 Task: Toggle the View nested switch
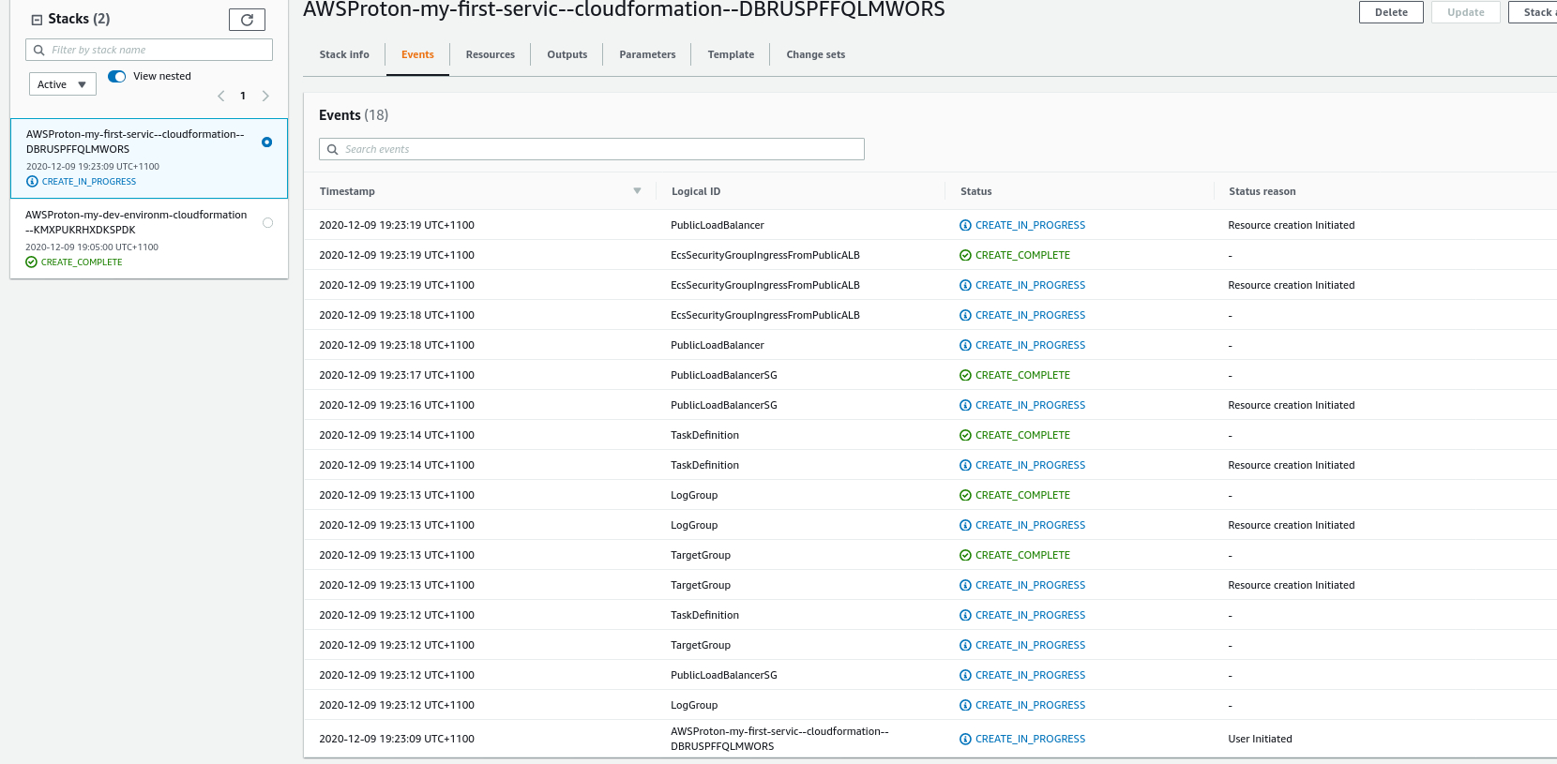click(x=117, y=76)
